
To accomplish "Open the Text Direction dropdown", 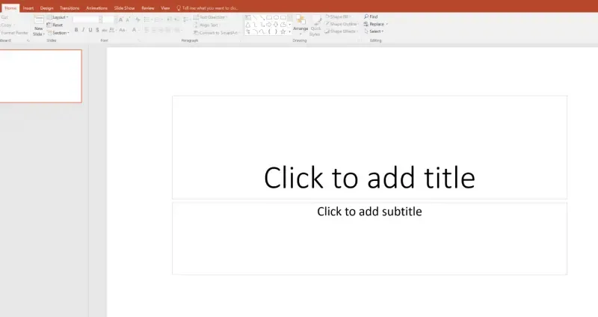I will point(210,17).
